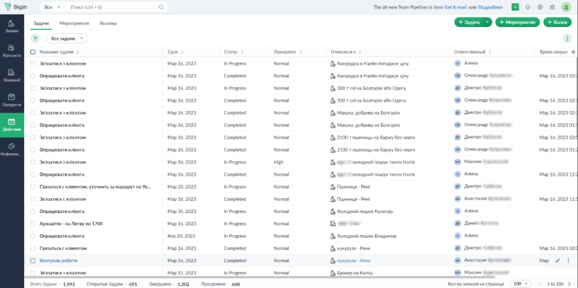Click in the Поиск search field

[113, 7]
